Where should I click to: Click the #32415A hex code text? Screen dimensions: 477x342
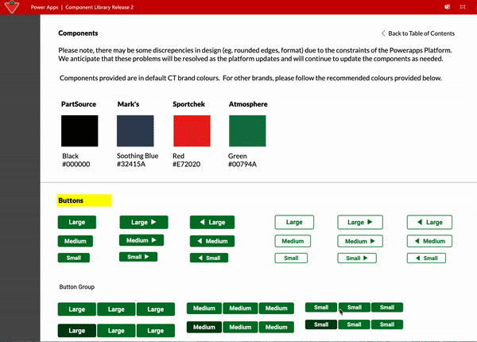131,164
